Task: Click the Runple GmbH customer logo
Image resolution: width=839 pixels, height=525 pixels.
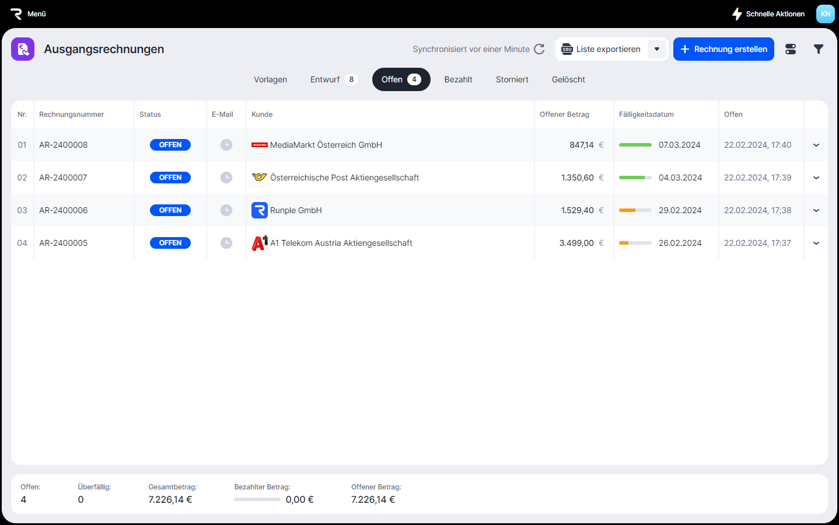Action: [259, 210]
